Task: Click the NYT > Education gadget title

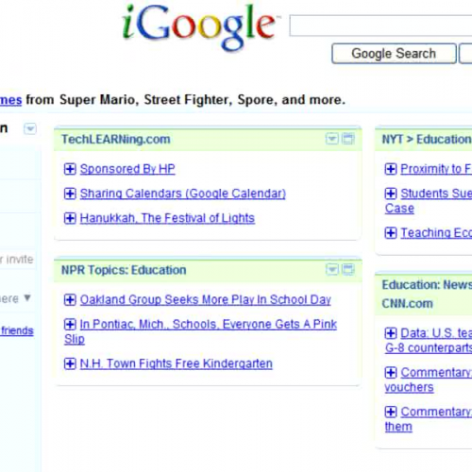Action: (x=427, y=139)
